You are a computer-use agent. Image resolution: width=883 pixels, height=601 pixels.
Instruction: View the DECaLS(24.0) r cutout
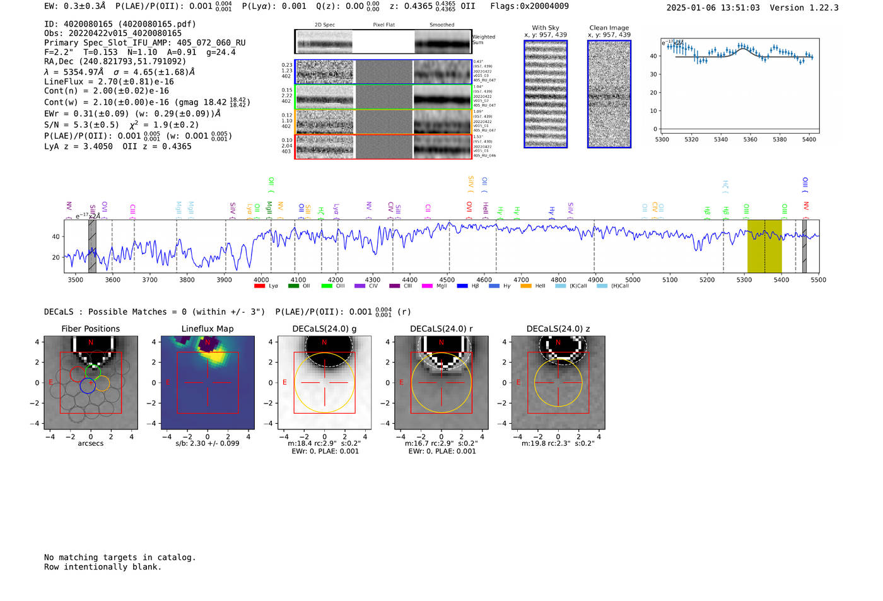tap(441, 382)
